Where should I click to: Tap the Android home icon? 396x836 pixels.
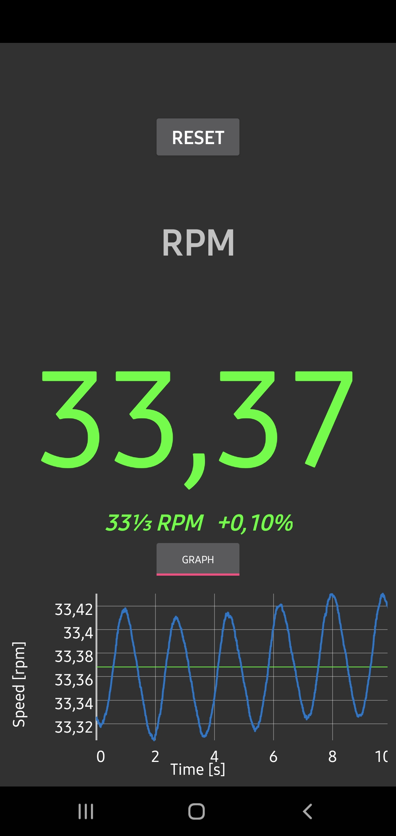[197, 811]
